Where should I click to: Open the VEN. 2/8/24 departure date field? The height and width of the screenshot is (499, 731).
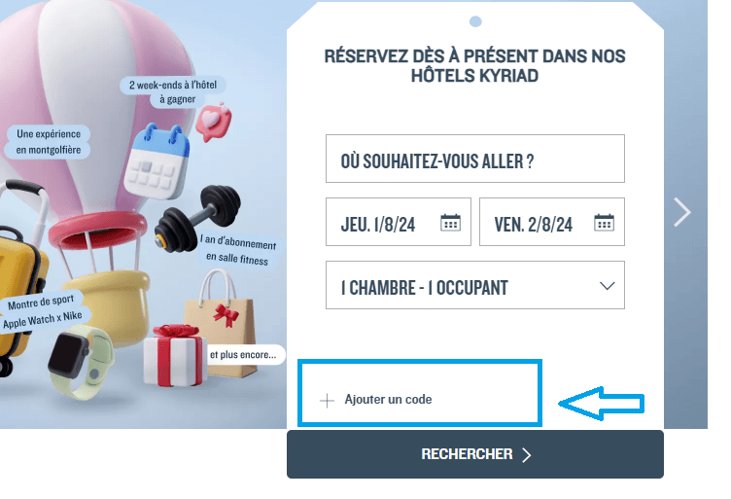551,222
